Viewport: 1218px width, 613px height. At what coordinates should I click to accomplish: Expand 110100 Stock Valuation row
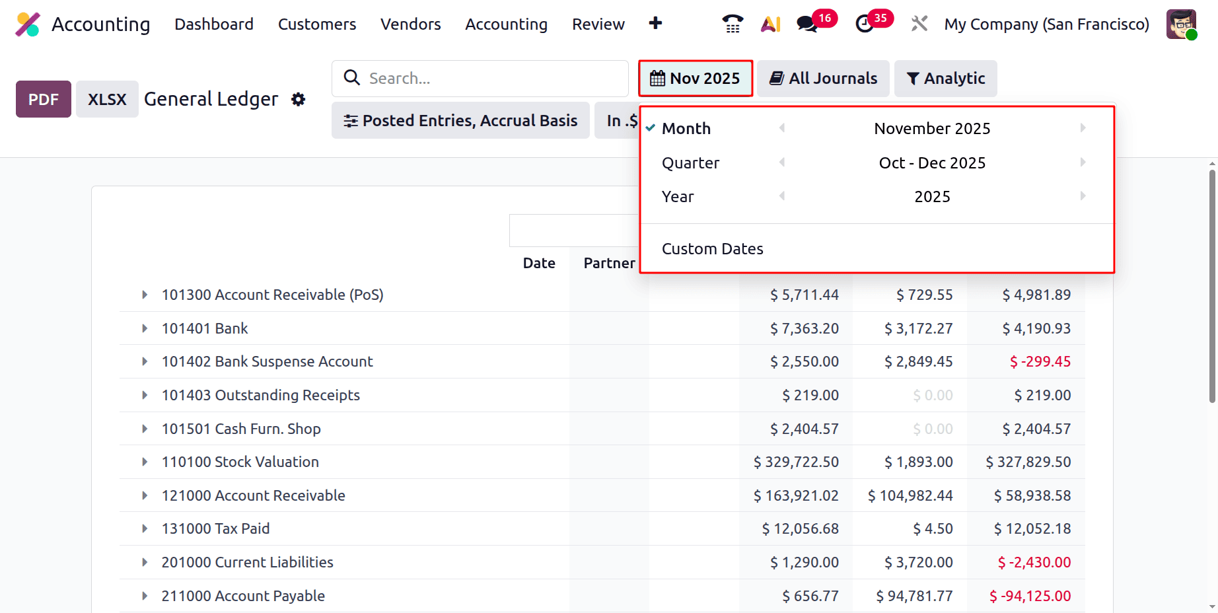tap(145, 462)
